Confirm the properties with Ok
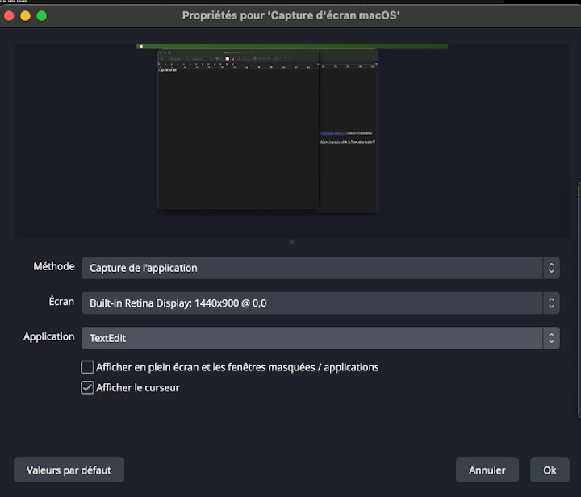 (550, 470)
